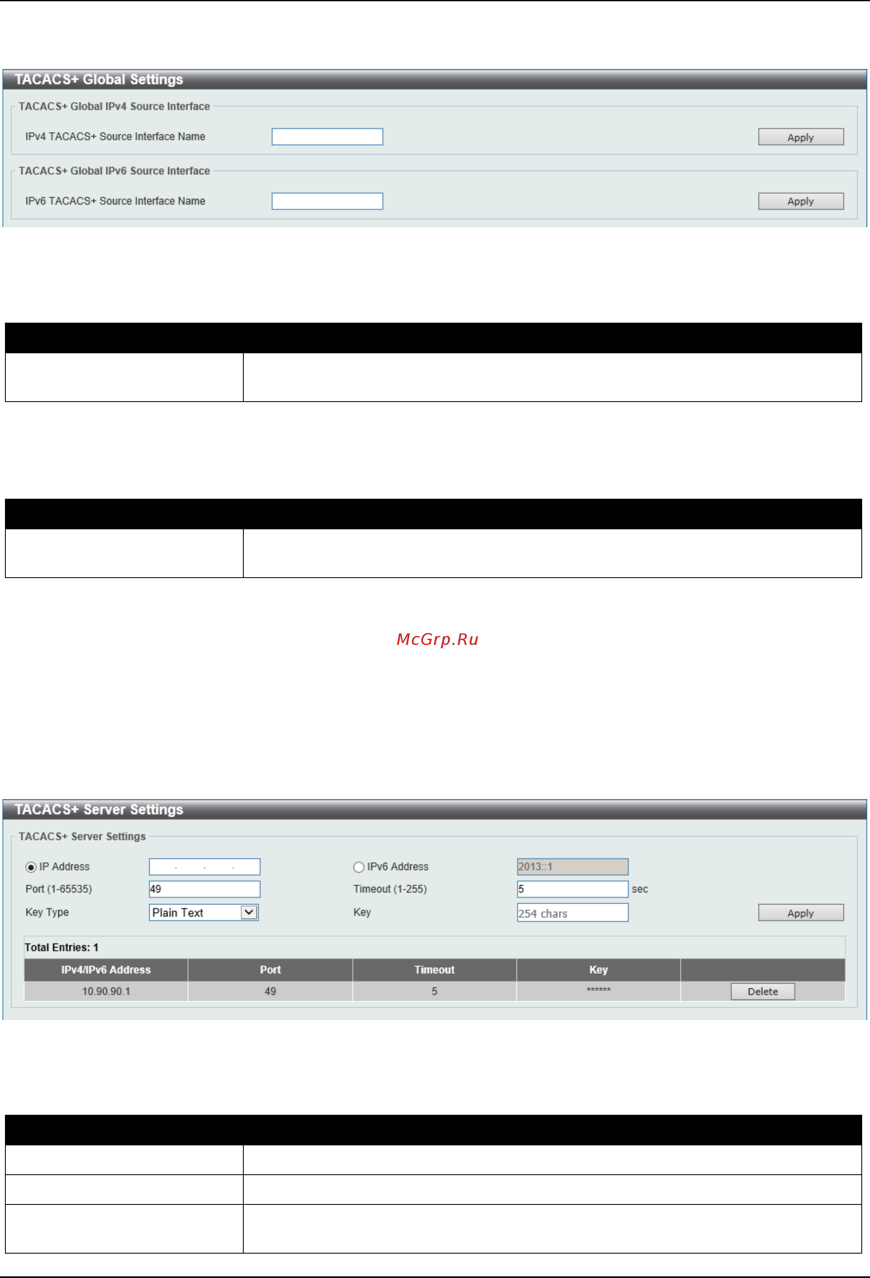Select the IPv6 Address radio button
The image size is (870, 1278).
[x=359, y=867]
